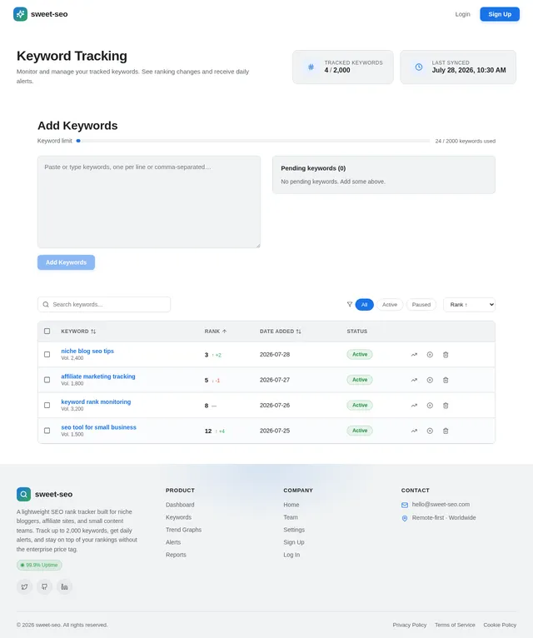Viewport: 533px width, 638px height.
Task: Pause tracking for niche blog seo tips
Action: tap(430, 355)
